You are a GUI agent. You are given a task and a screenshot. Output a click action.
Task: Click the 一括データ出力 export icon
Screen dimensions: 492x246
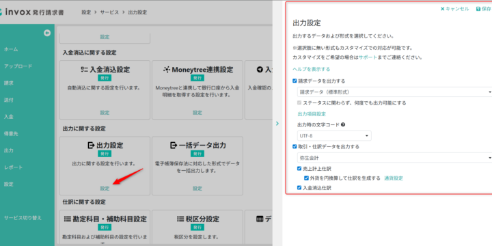coord(174,146)
